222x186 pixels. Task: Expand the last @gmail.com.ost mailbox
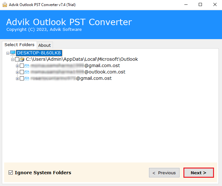[x=17, y=79]
